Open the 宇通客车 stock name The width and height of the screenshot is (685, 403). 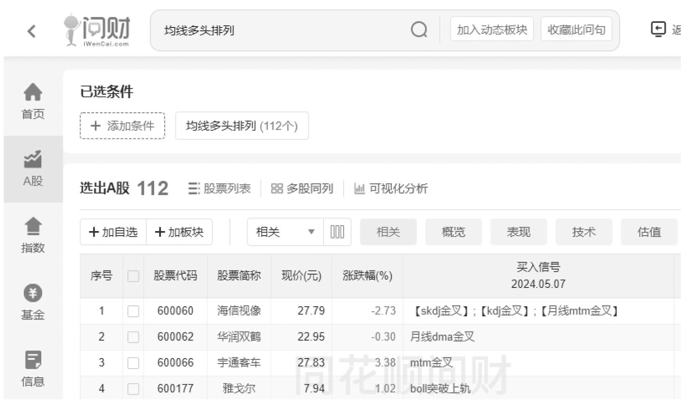click(x=239, y=363)
